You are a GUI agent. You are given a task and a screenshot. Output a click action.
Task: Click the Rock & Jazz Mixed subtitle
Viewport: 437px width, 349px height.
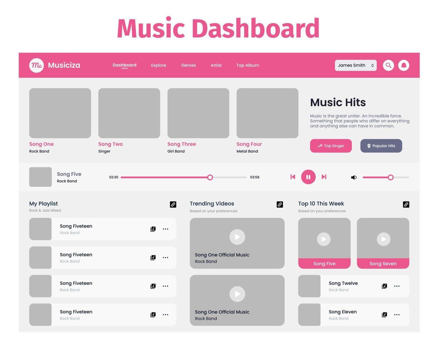[x=45, y=210]
